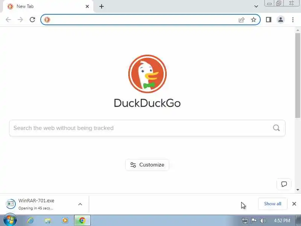Click the 4:52 PM clock
Image resolution: width=301 pixels, height=226 pixels.
click(x=282, y=220)
